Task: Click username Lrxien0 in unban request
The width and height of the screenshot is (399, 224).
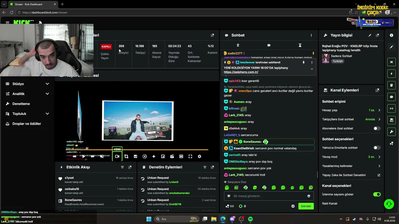Action: point(174,182)
